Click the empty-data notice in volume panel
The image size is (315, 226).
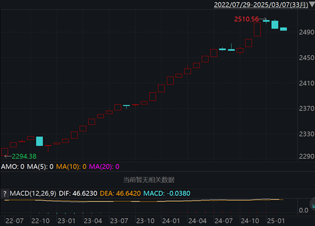coord(148,180)
